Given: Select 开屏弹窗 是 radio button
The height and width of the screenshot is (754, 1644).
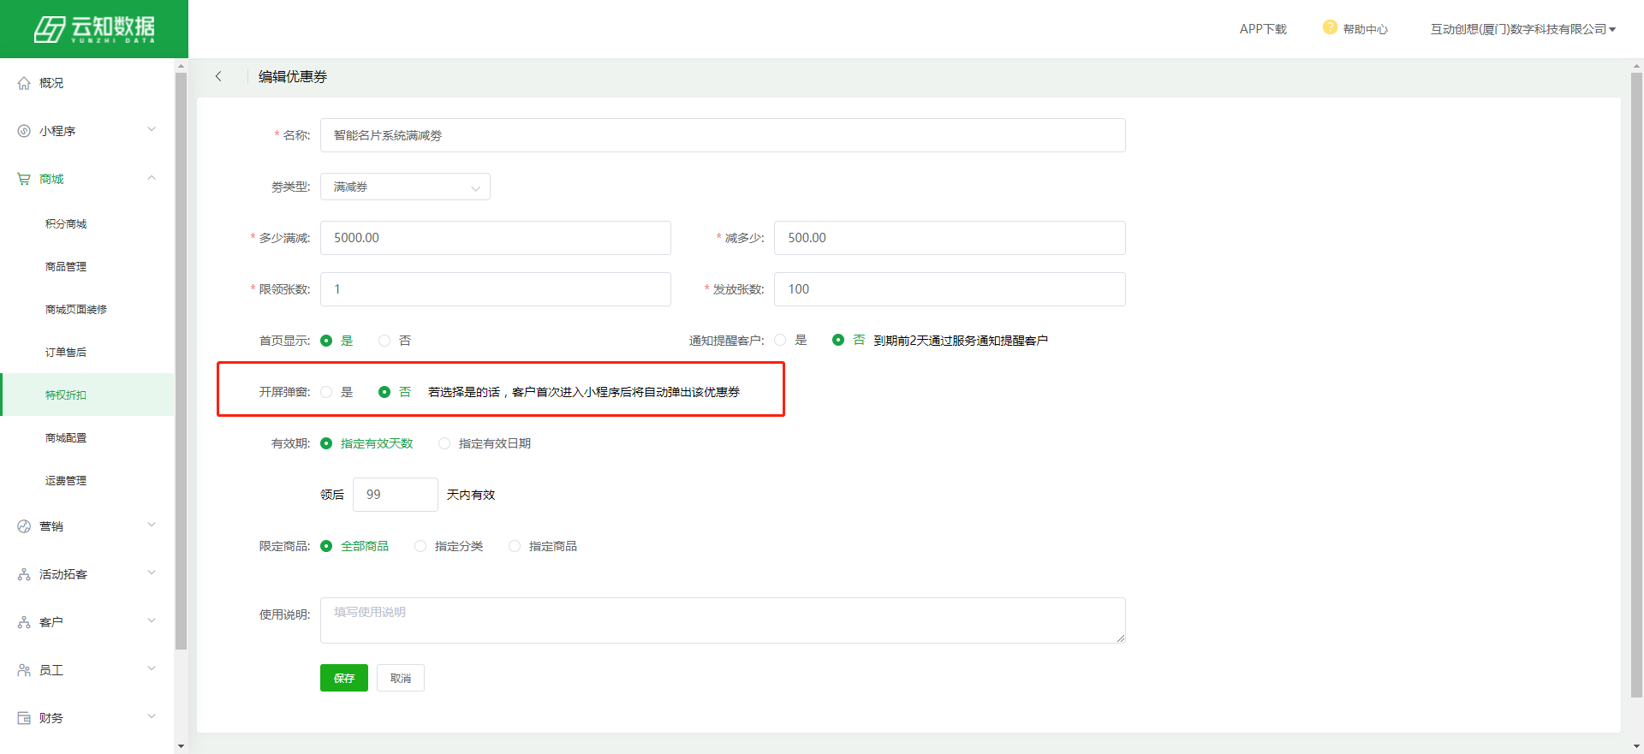Looking at the screenshot, I should point(326,392).
